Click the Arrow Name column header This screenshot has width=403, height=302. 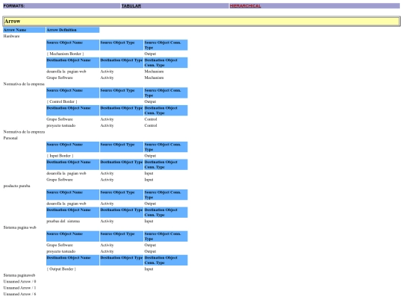[x=24, y=30]
